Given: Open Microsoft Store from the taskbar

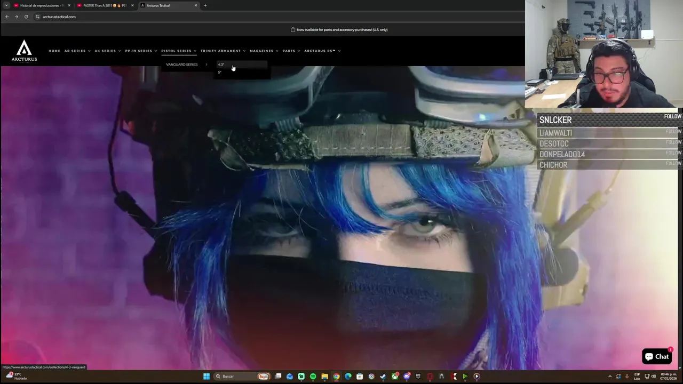Looking at the screenshot, I should [x=360, y=377].
